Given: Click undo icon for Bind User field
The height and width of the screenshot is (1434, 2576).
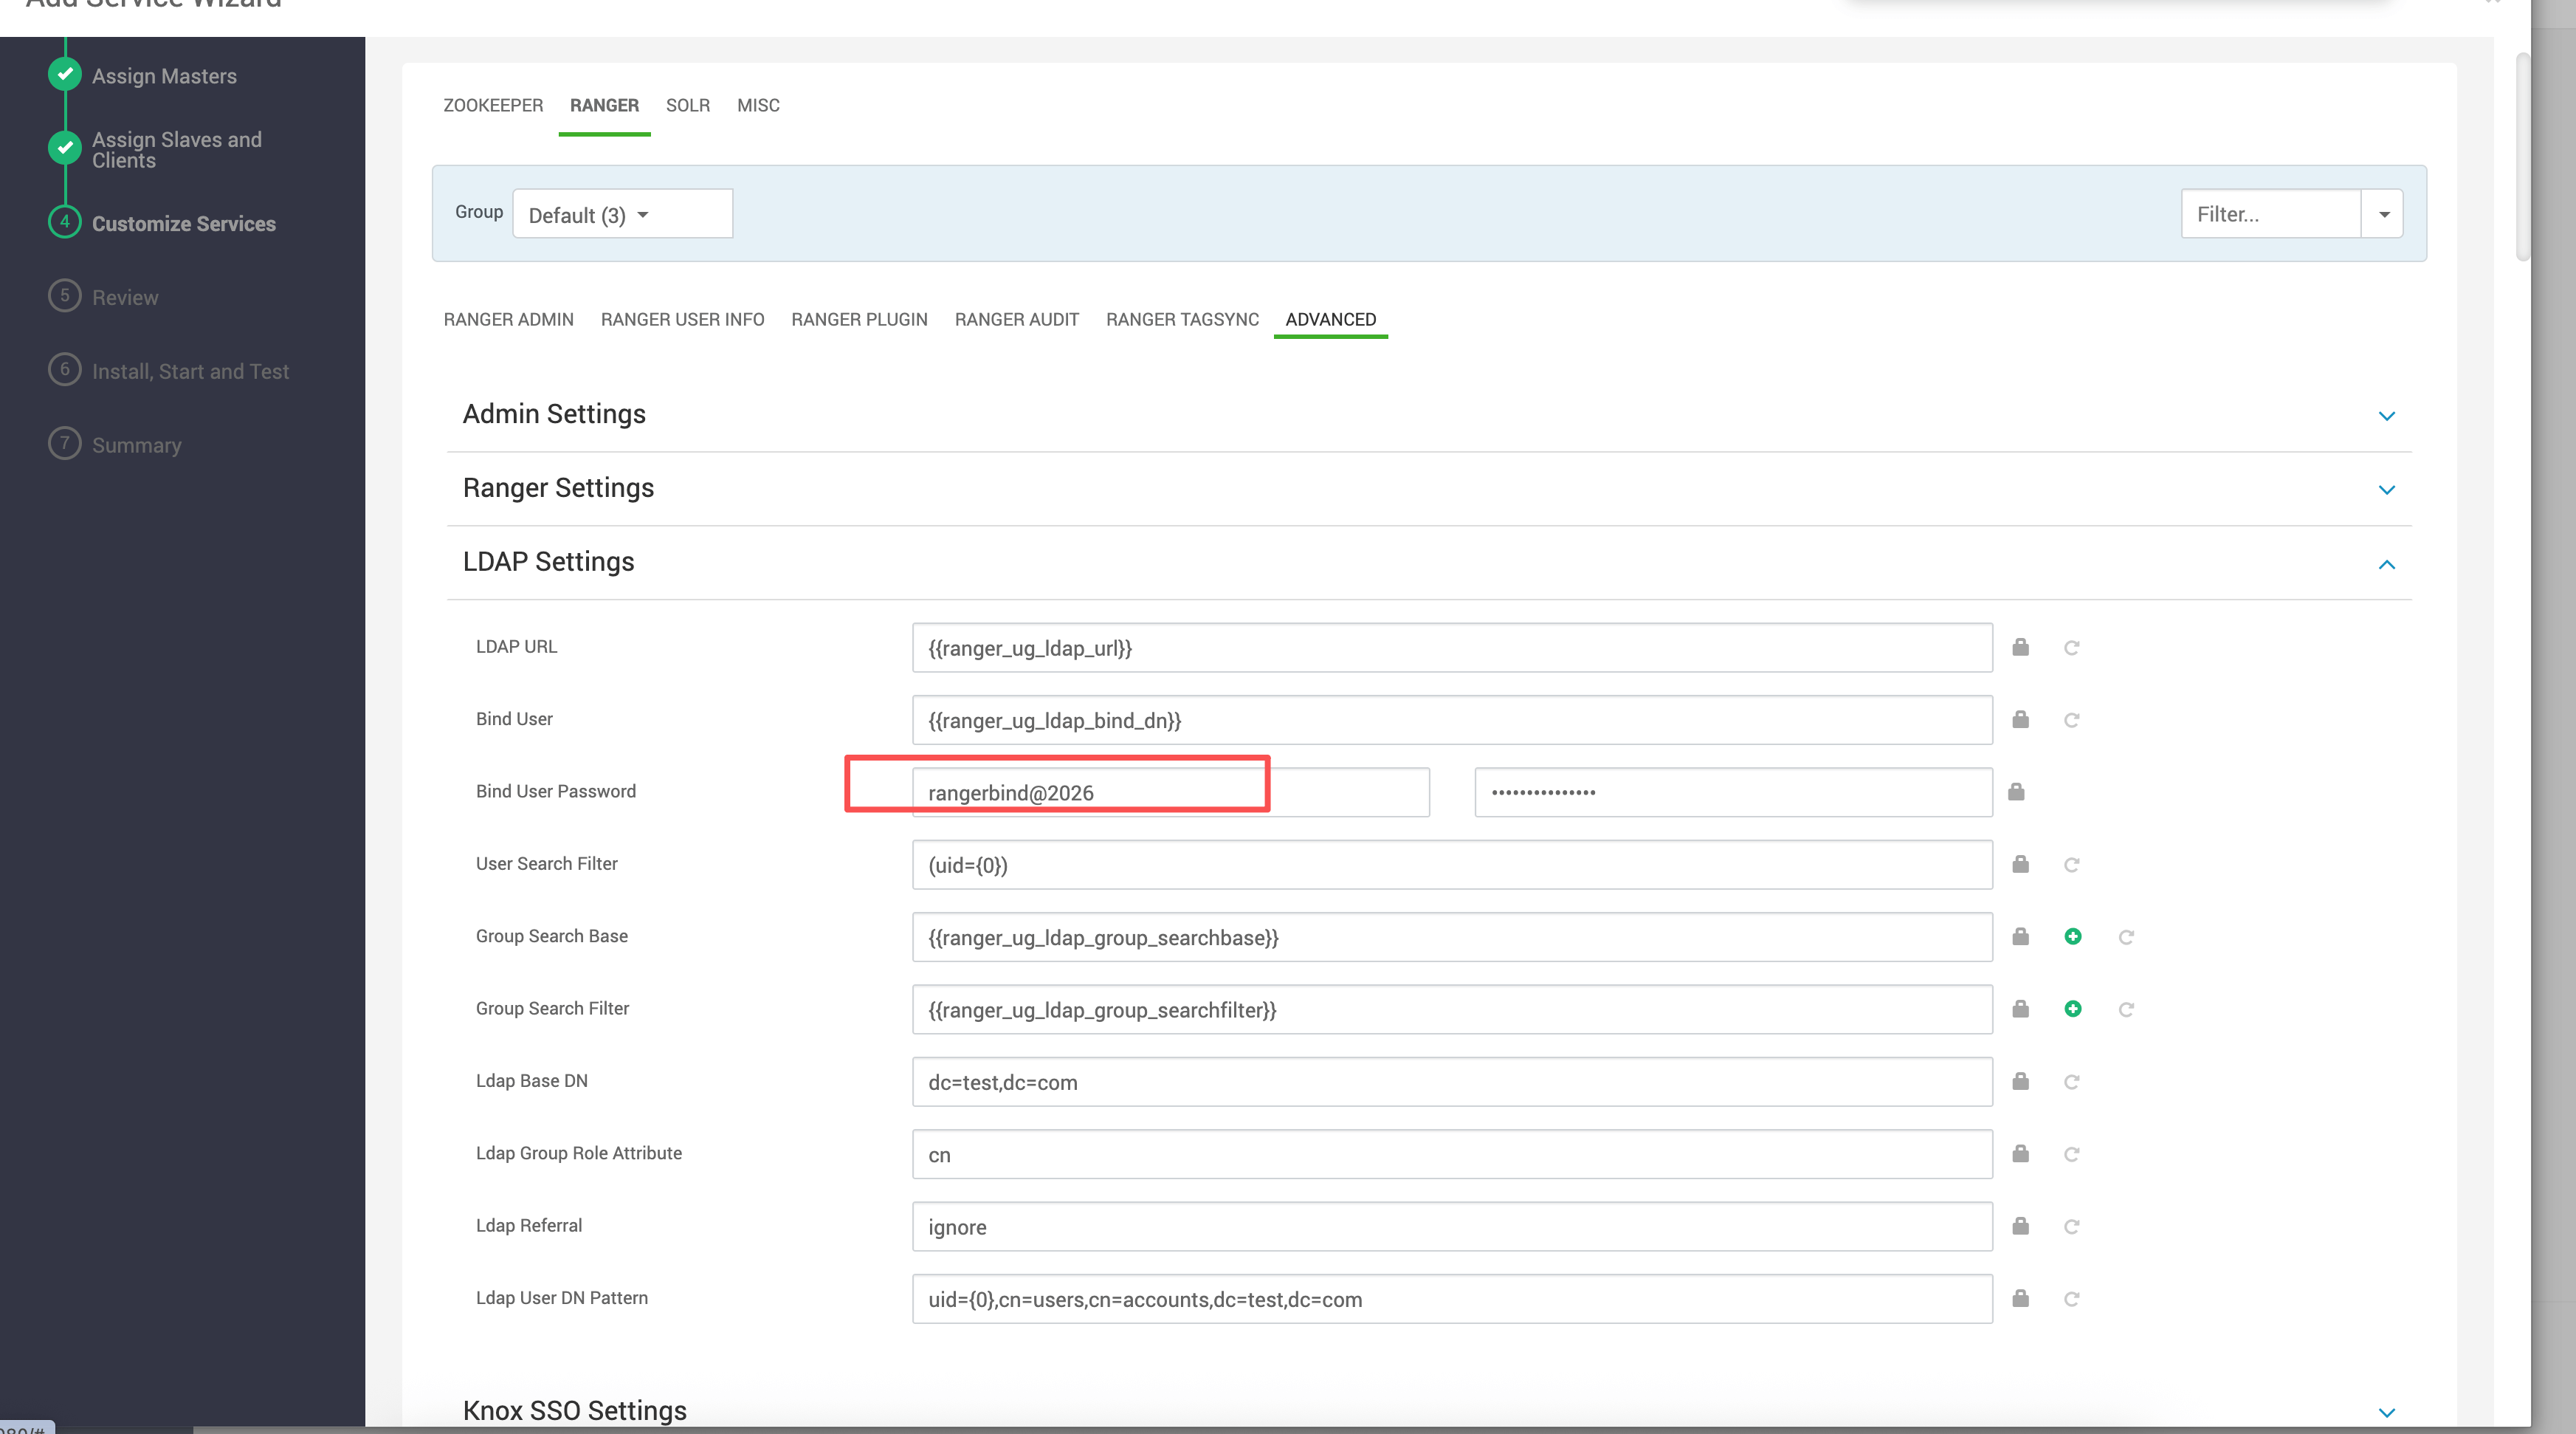Looking at the screenshot, I should [2071, 721].
